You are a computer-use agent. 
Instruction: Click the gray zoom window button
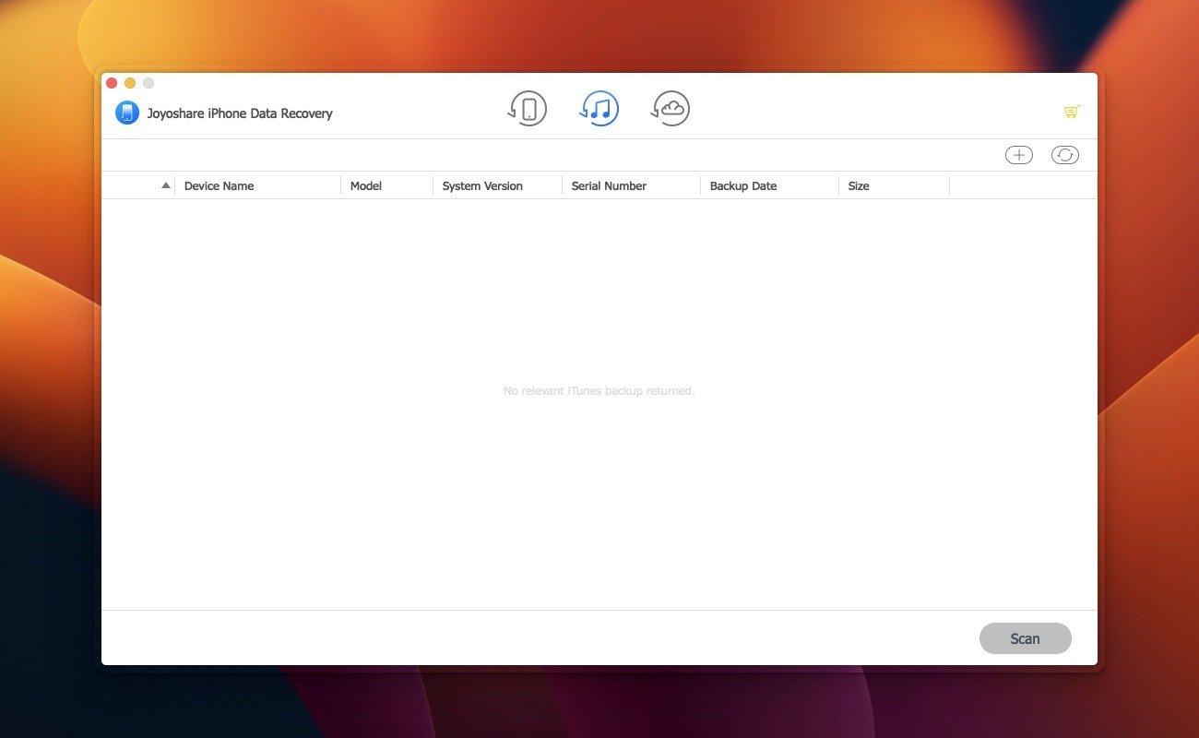[x=148, y=83]
